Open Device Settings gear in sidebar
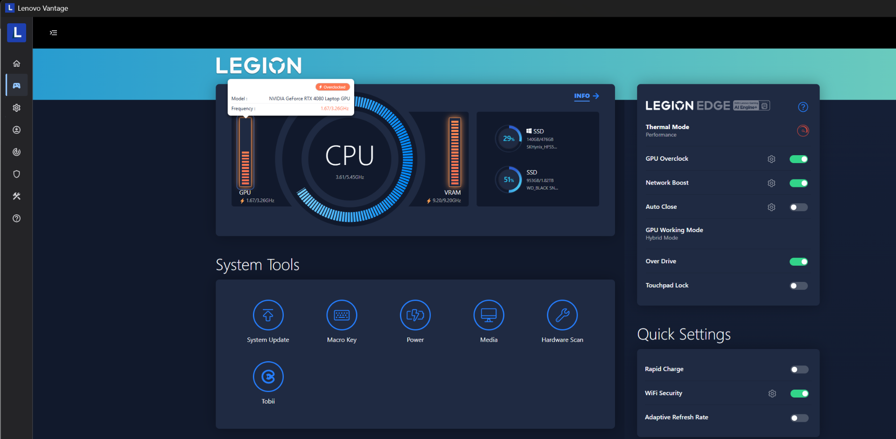 tap(16, 108)
